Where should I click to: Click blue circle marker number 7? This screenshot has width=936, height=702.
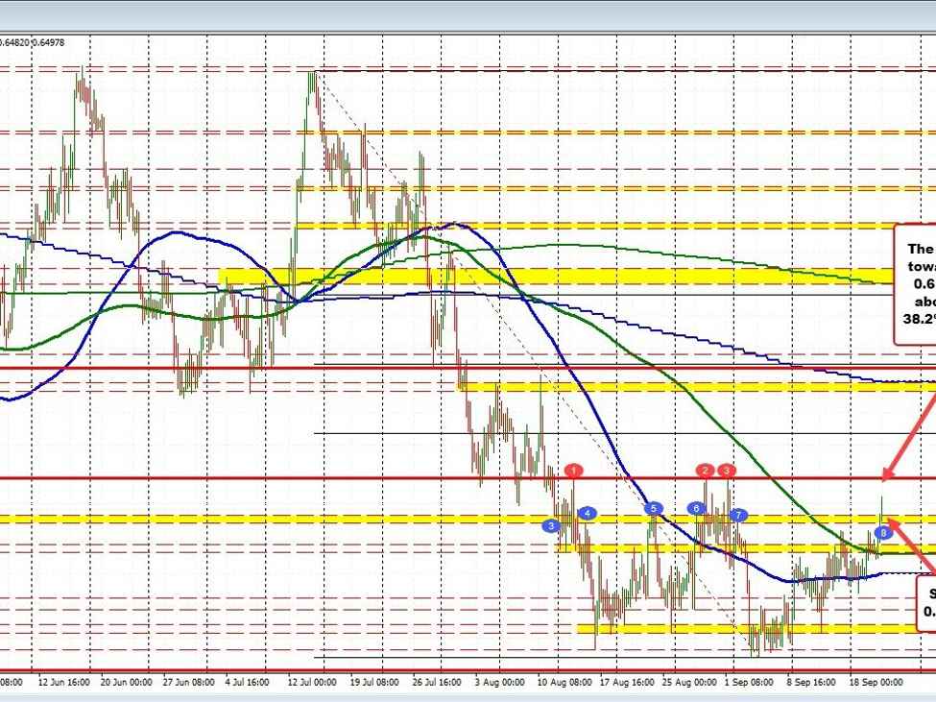tap(737, 515)
